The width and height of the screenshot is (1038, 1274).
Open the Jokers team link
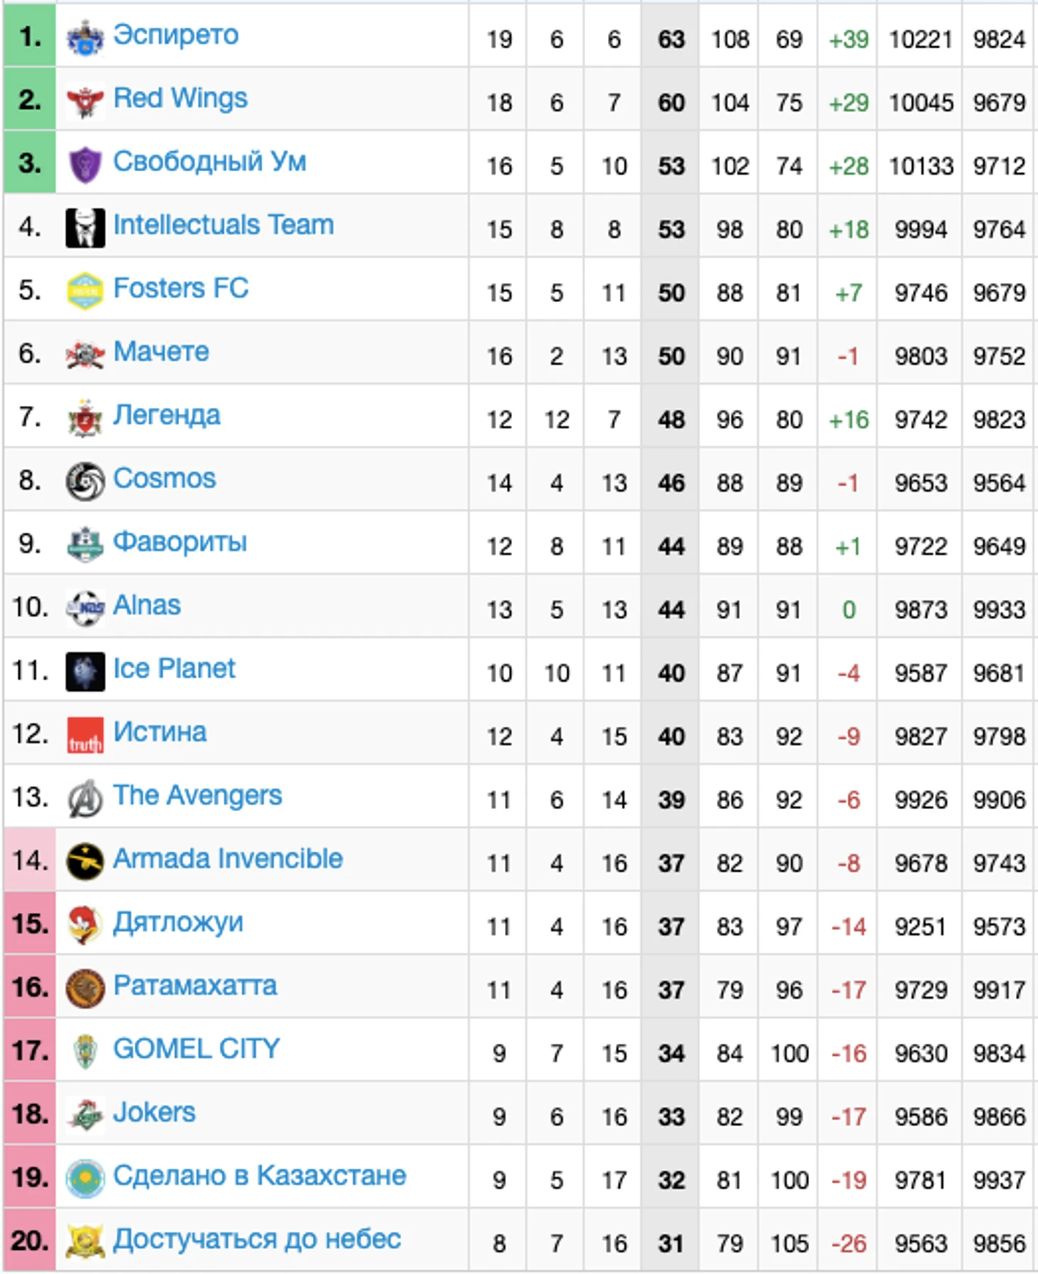click(x=154, y=1112)
